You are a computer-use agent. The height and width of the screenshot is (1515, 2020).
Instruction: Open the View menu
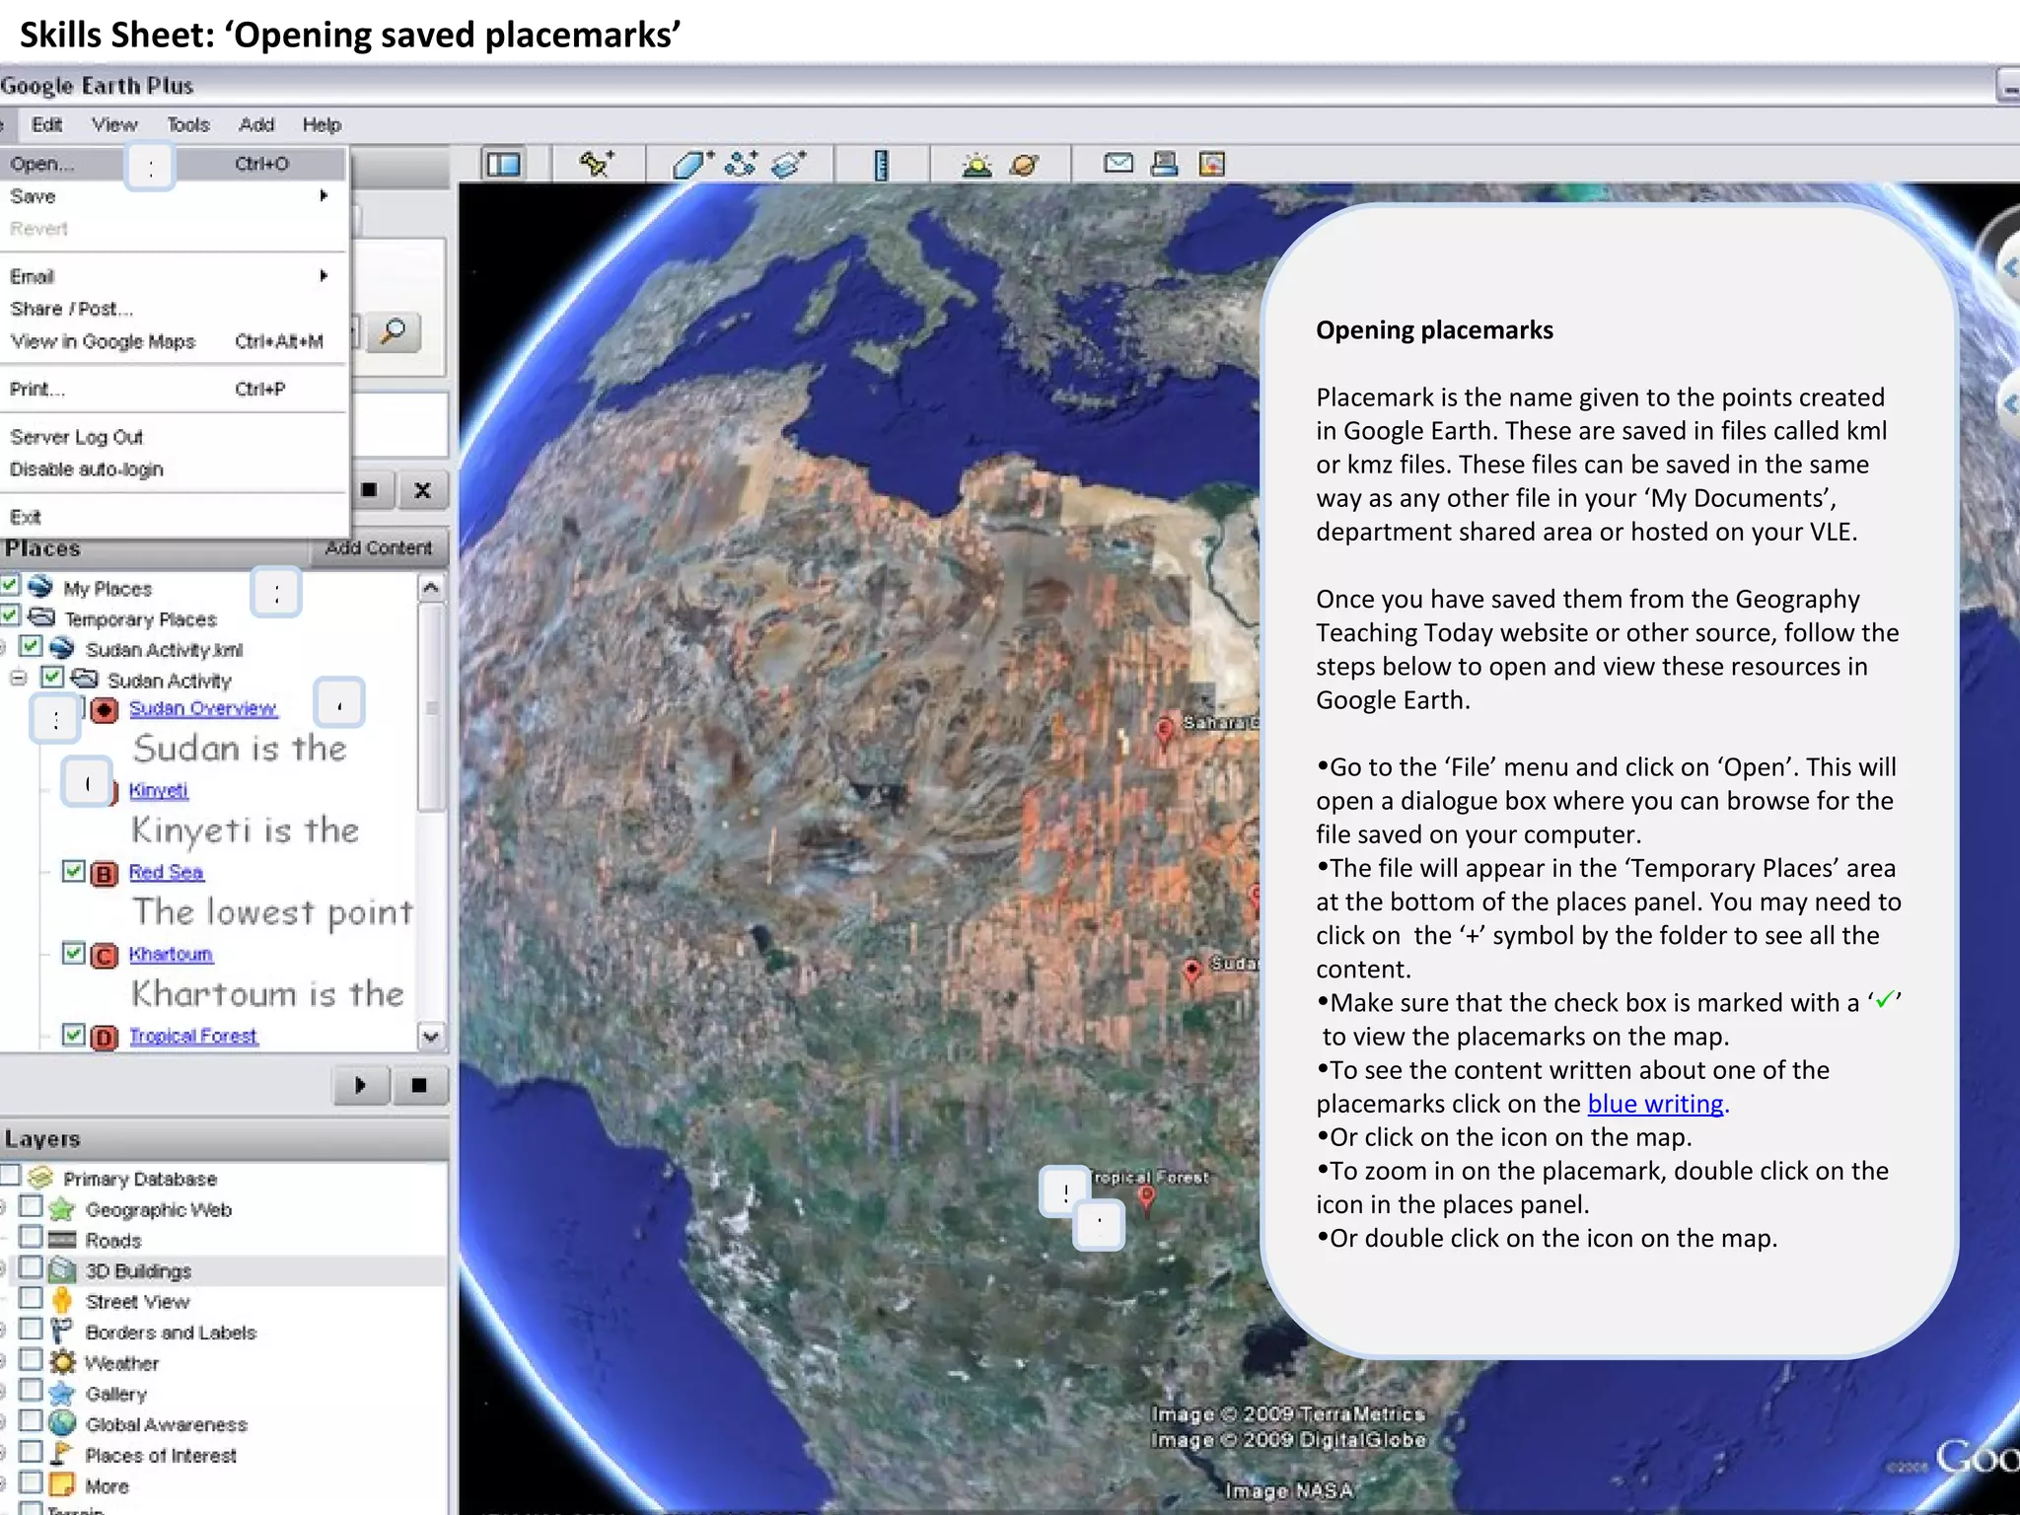(114, 124)
